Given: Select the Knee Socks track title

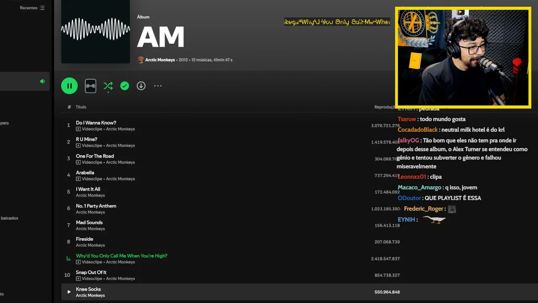Looking at the screenshot, I should [x=88, y=289].
